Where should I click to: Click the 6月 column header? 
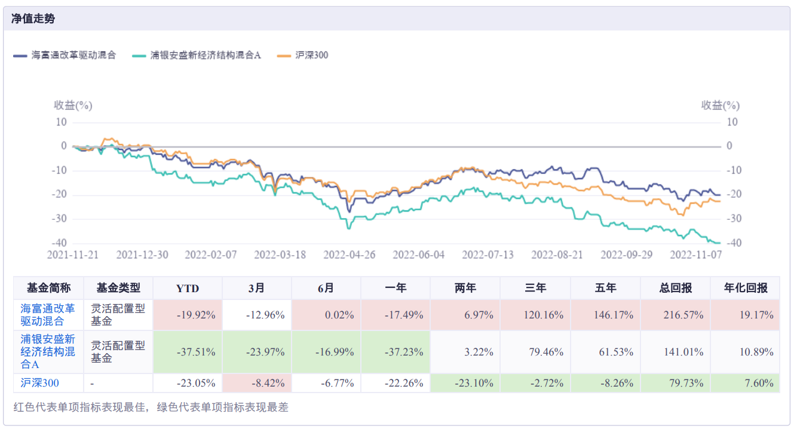pos(326,288)
